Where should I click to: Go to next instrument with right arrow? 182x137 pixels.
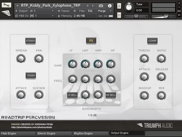[x=93, y=5]
